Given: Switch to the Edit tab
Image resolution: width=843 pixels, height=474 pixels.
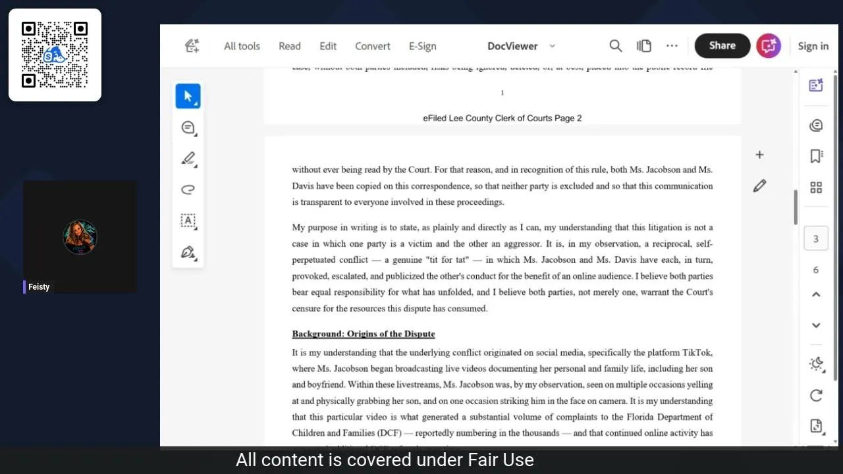Looking at the screenshot, I should tap(328, 46).
